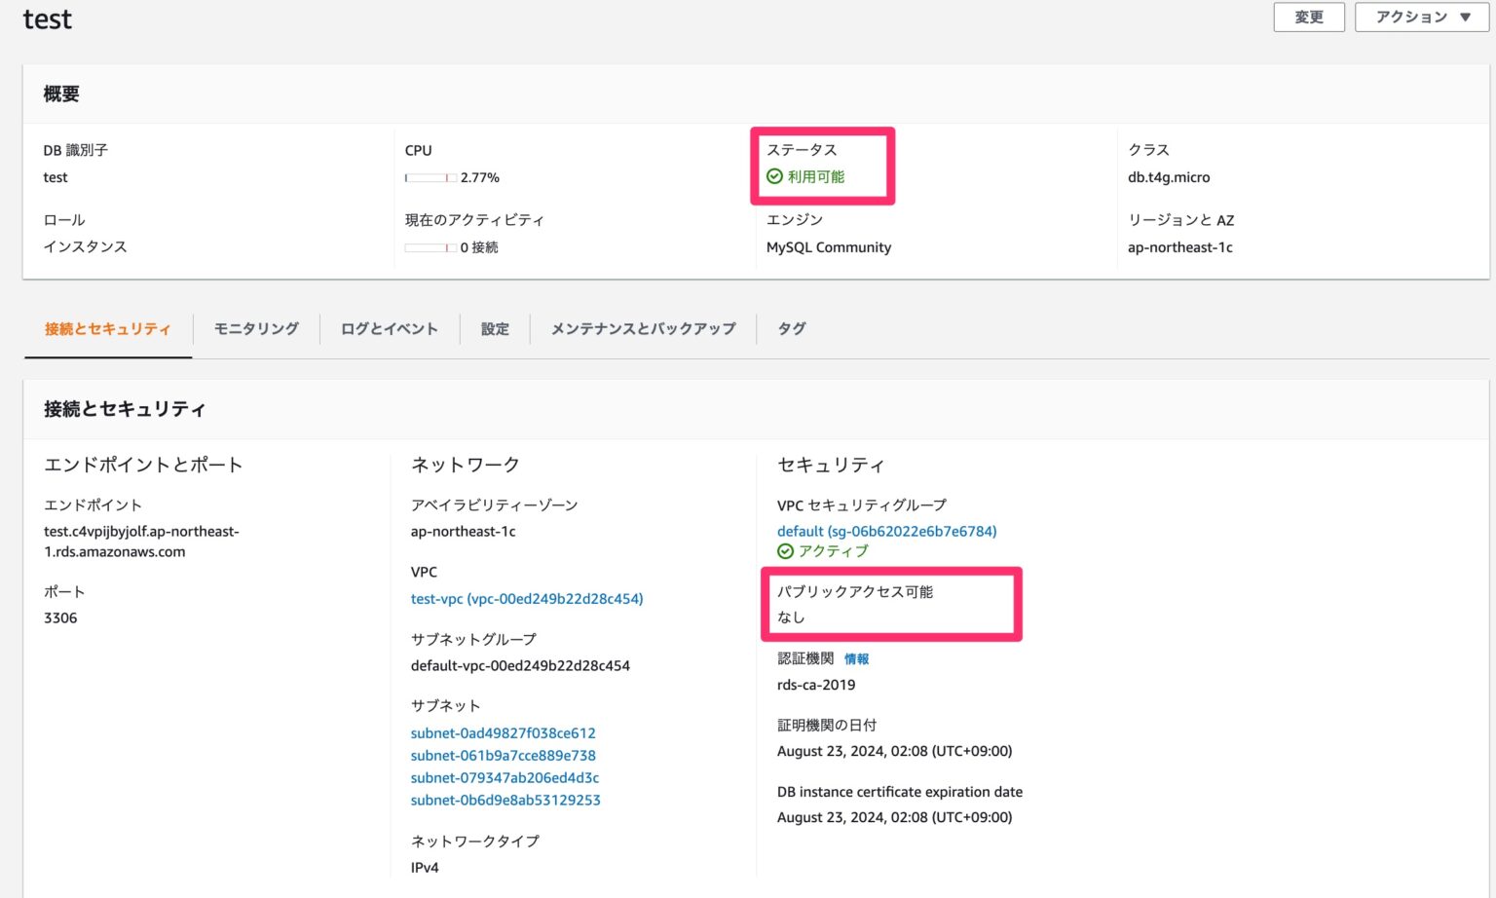The width and height of the screenshot is (1496, 898).
Task: Open the ログとイベント tab
Action: click(x=389, y=329)
